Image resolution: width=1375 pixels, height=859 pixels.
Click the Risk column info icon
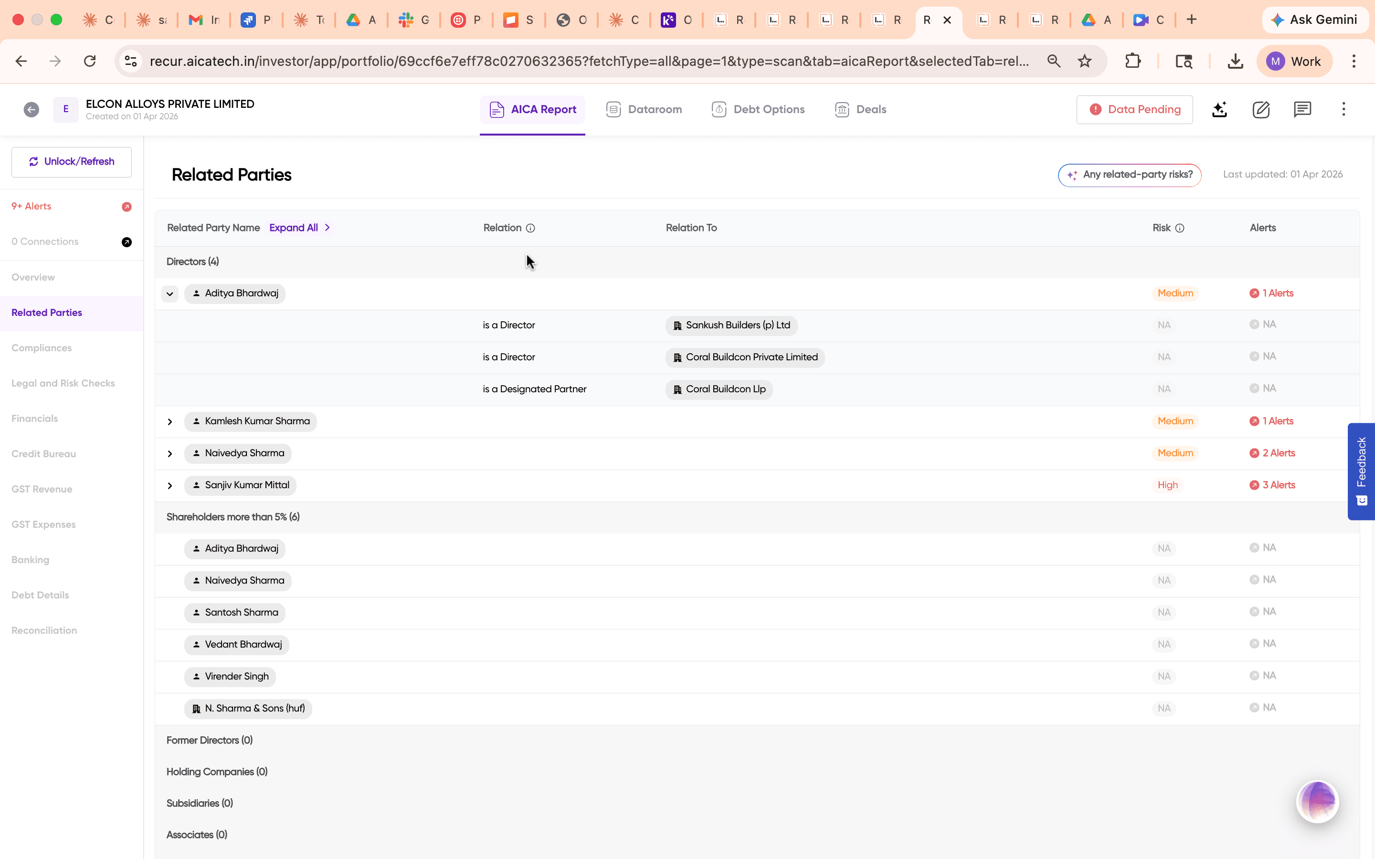[1180, 228]
